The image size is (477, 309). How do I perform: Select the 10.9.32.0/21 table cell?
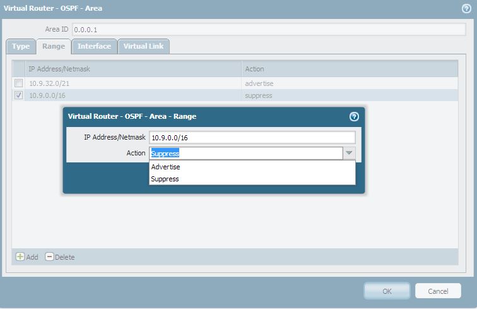[x=133, y=83]
